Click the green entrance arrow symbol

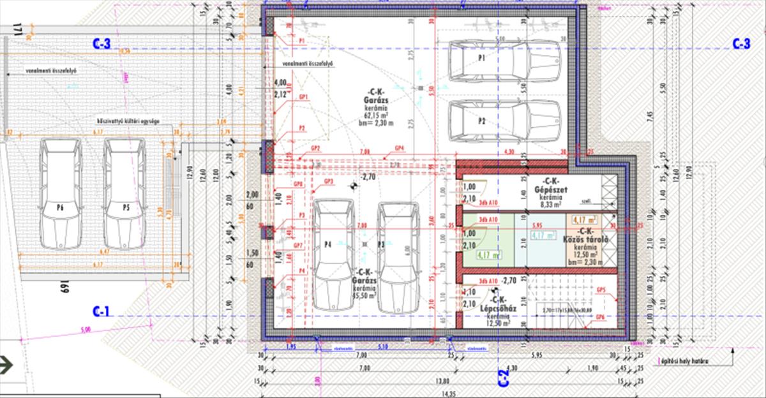(6, 365)
